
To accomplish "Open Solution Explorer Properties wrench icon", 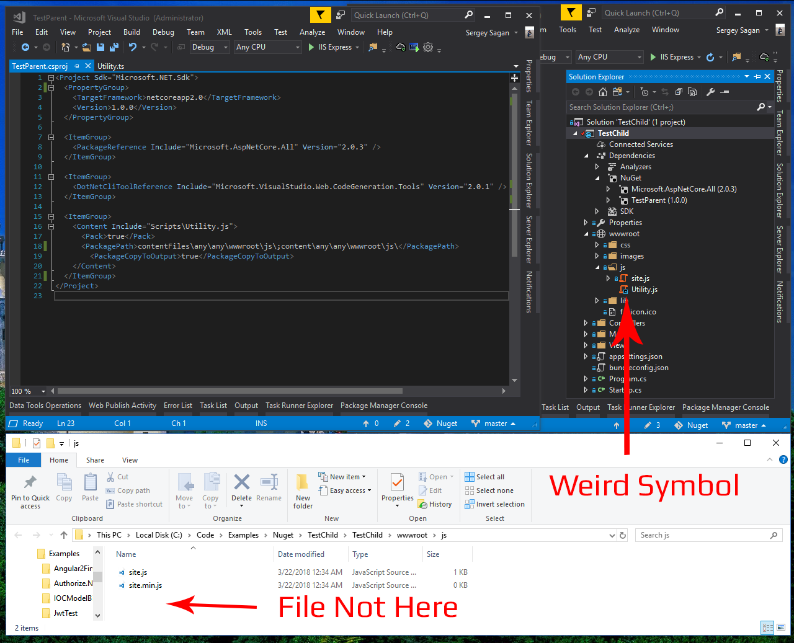I will coord(710,91).
